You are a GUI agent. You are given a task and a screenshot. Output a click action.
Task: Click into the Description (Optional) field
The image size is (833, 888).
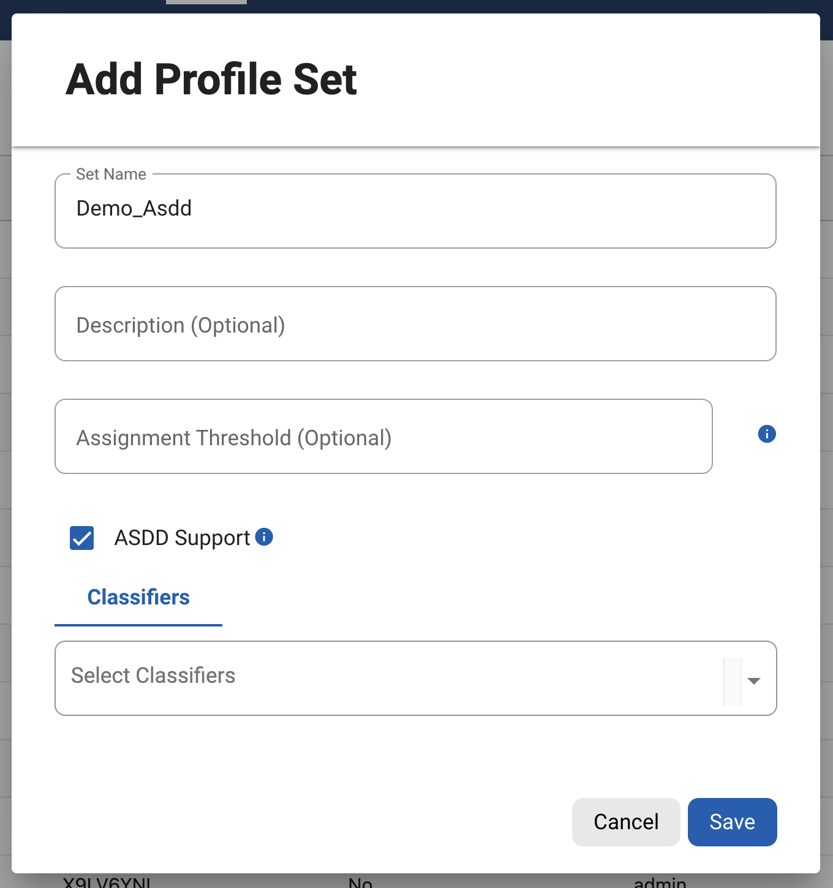[415, 324]
